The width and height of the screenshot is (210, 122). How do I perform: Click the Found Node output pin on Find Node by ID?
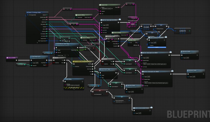47,63
